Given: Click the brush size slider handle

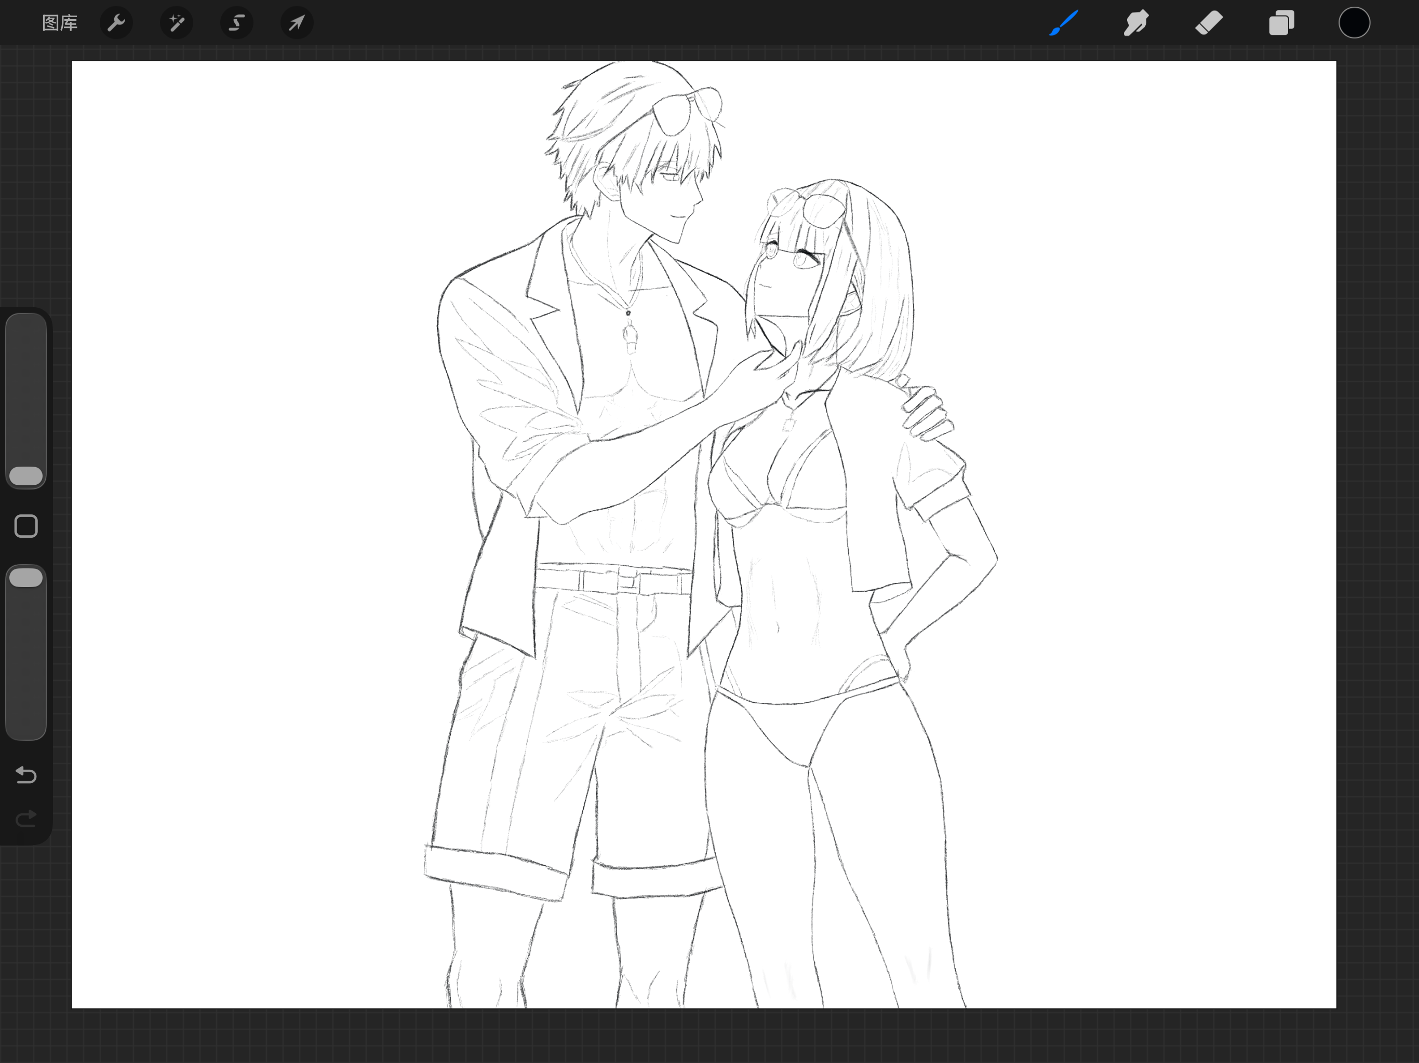Looking at the screenshot, I should (x=26, y=476).
